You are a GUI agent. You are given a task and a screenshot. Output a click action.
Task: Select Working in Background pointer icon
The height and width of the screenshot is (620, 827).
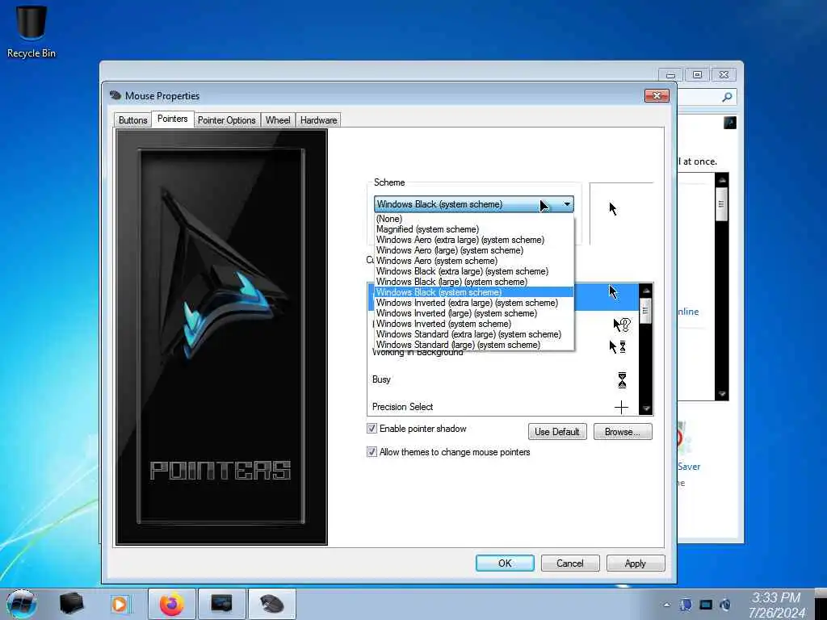pyautogui.click(x=618, y=347)
